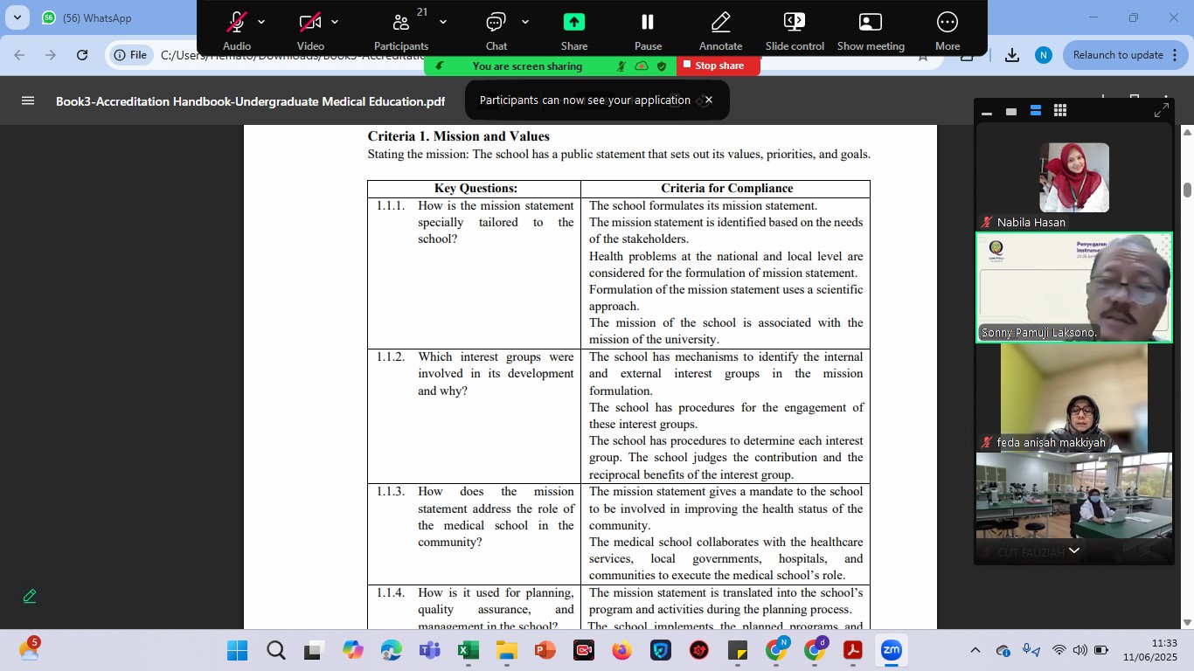Image resolution: width=1194 pixels, height=671 pixels.
Task: Unmute microphone with Zoom Audio button
Action: pyautogui.click(x=236, y=31)
